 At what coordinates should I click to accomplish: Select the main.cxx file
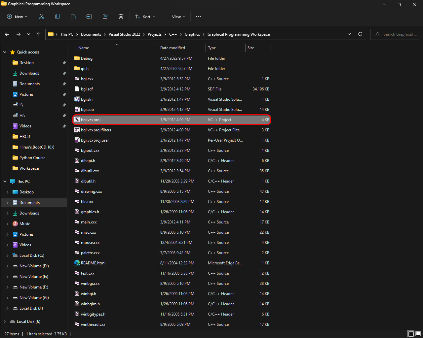(x=172, y=222)
